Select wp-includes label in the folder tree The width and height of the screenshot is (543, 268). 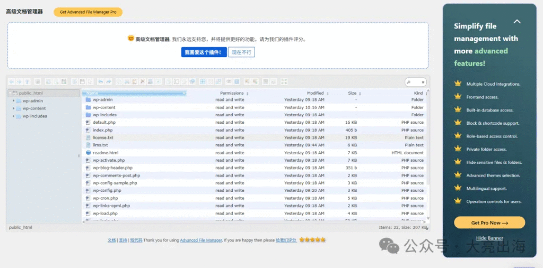34,116
